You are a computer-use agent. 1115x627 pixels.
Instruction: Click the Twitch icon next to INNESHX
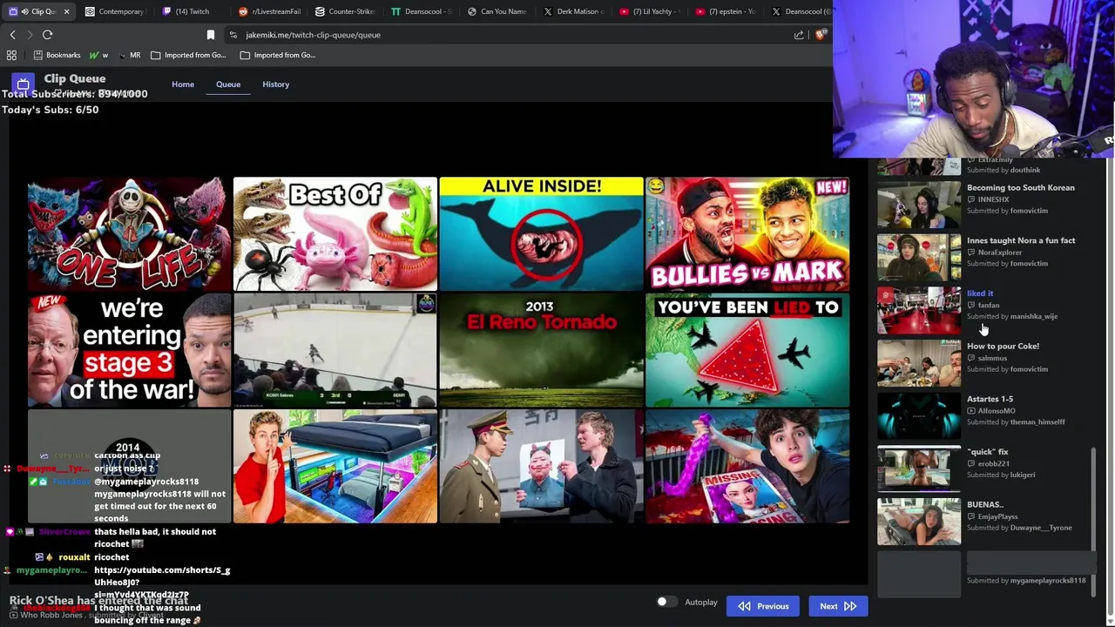[971, 199]
